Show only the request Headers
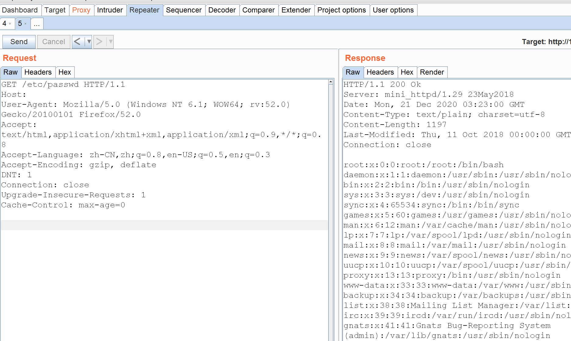Screen dimensions: 571x341 (38, 72)
